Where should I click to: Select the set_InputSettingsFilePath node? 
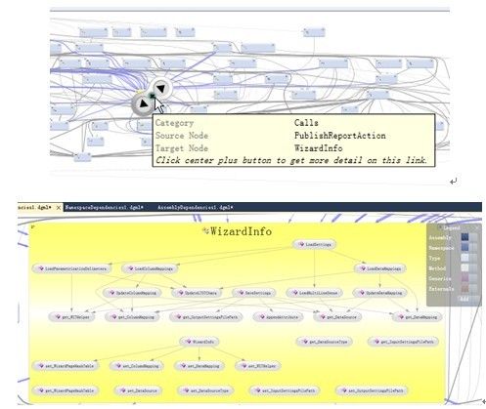coord(285,390)
